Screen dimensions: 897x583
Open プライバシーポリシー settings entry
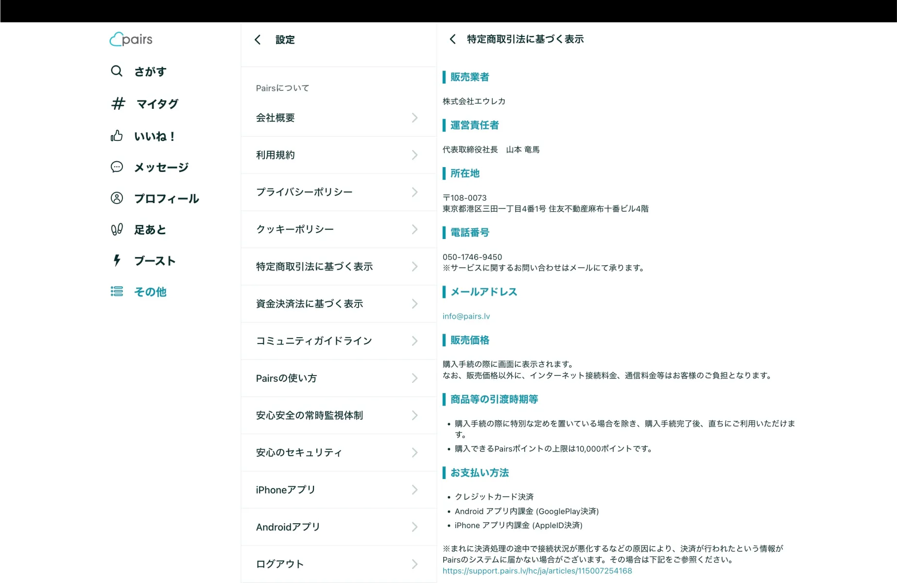click(x=339, y=192)
